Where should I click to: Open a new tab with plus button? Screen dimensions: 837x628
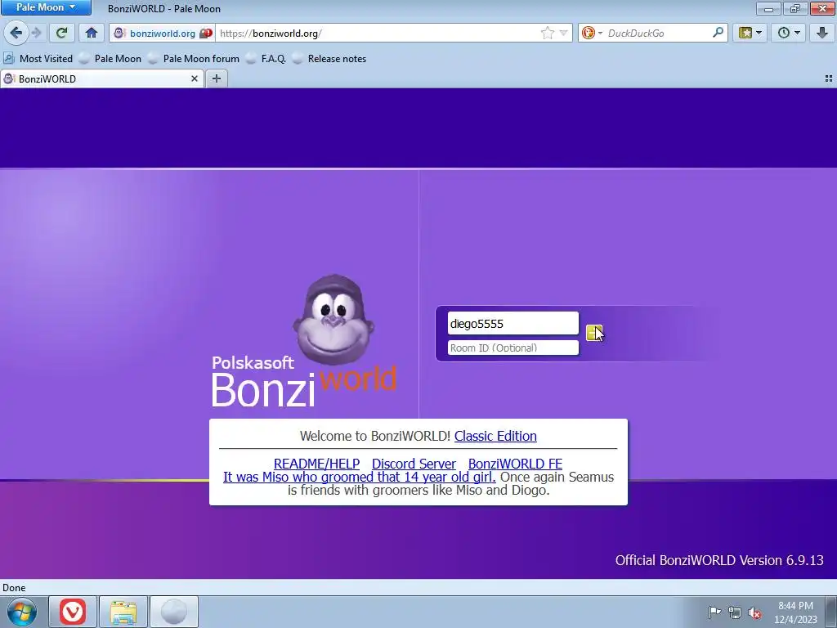pyautogui.click(x=216, y=78)
